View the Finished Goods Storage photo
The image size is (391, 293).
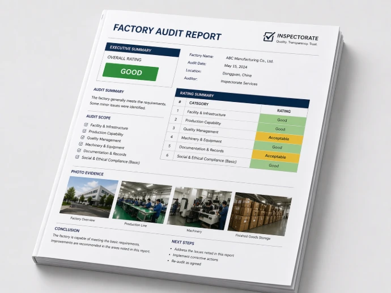258,213
